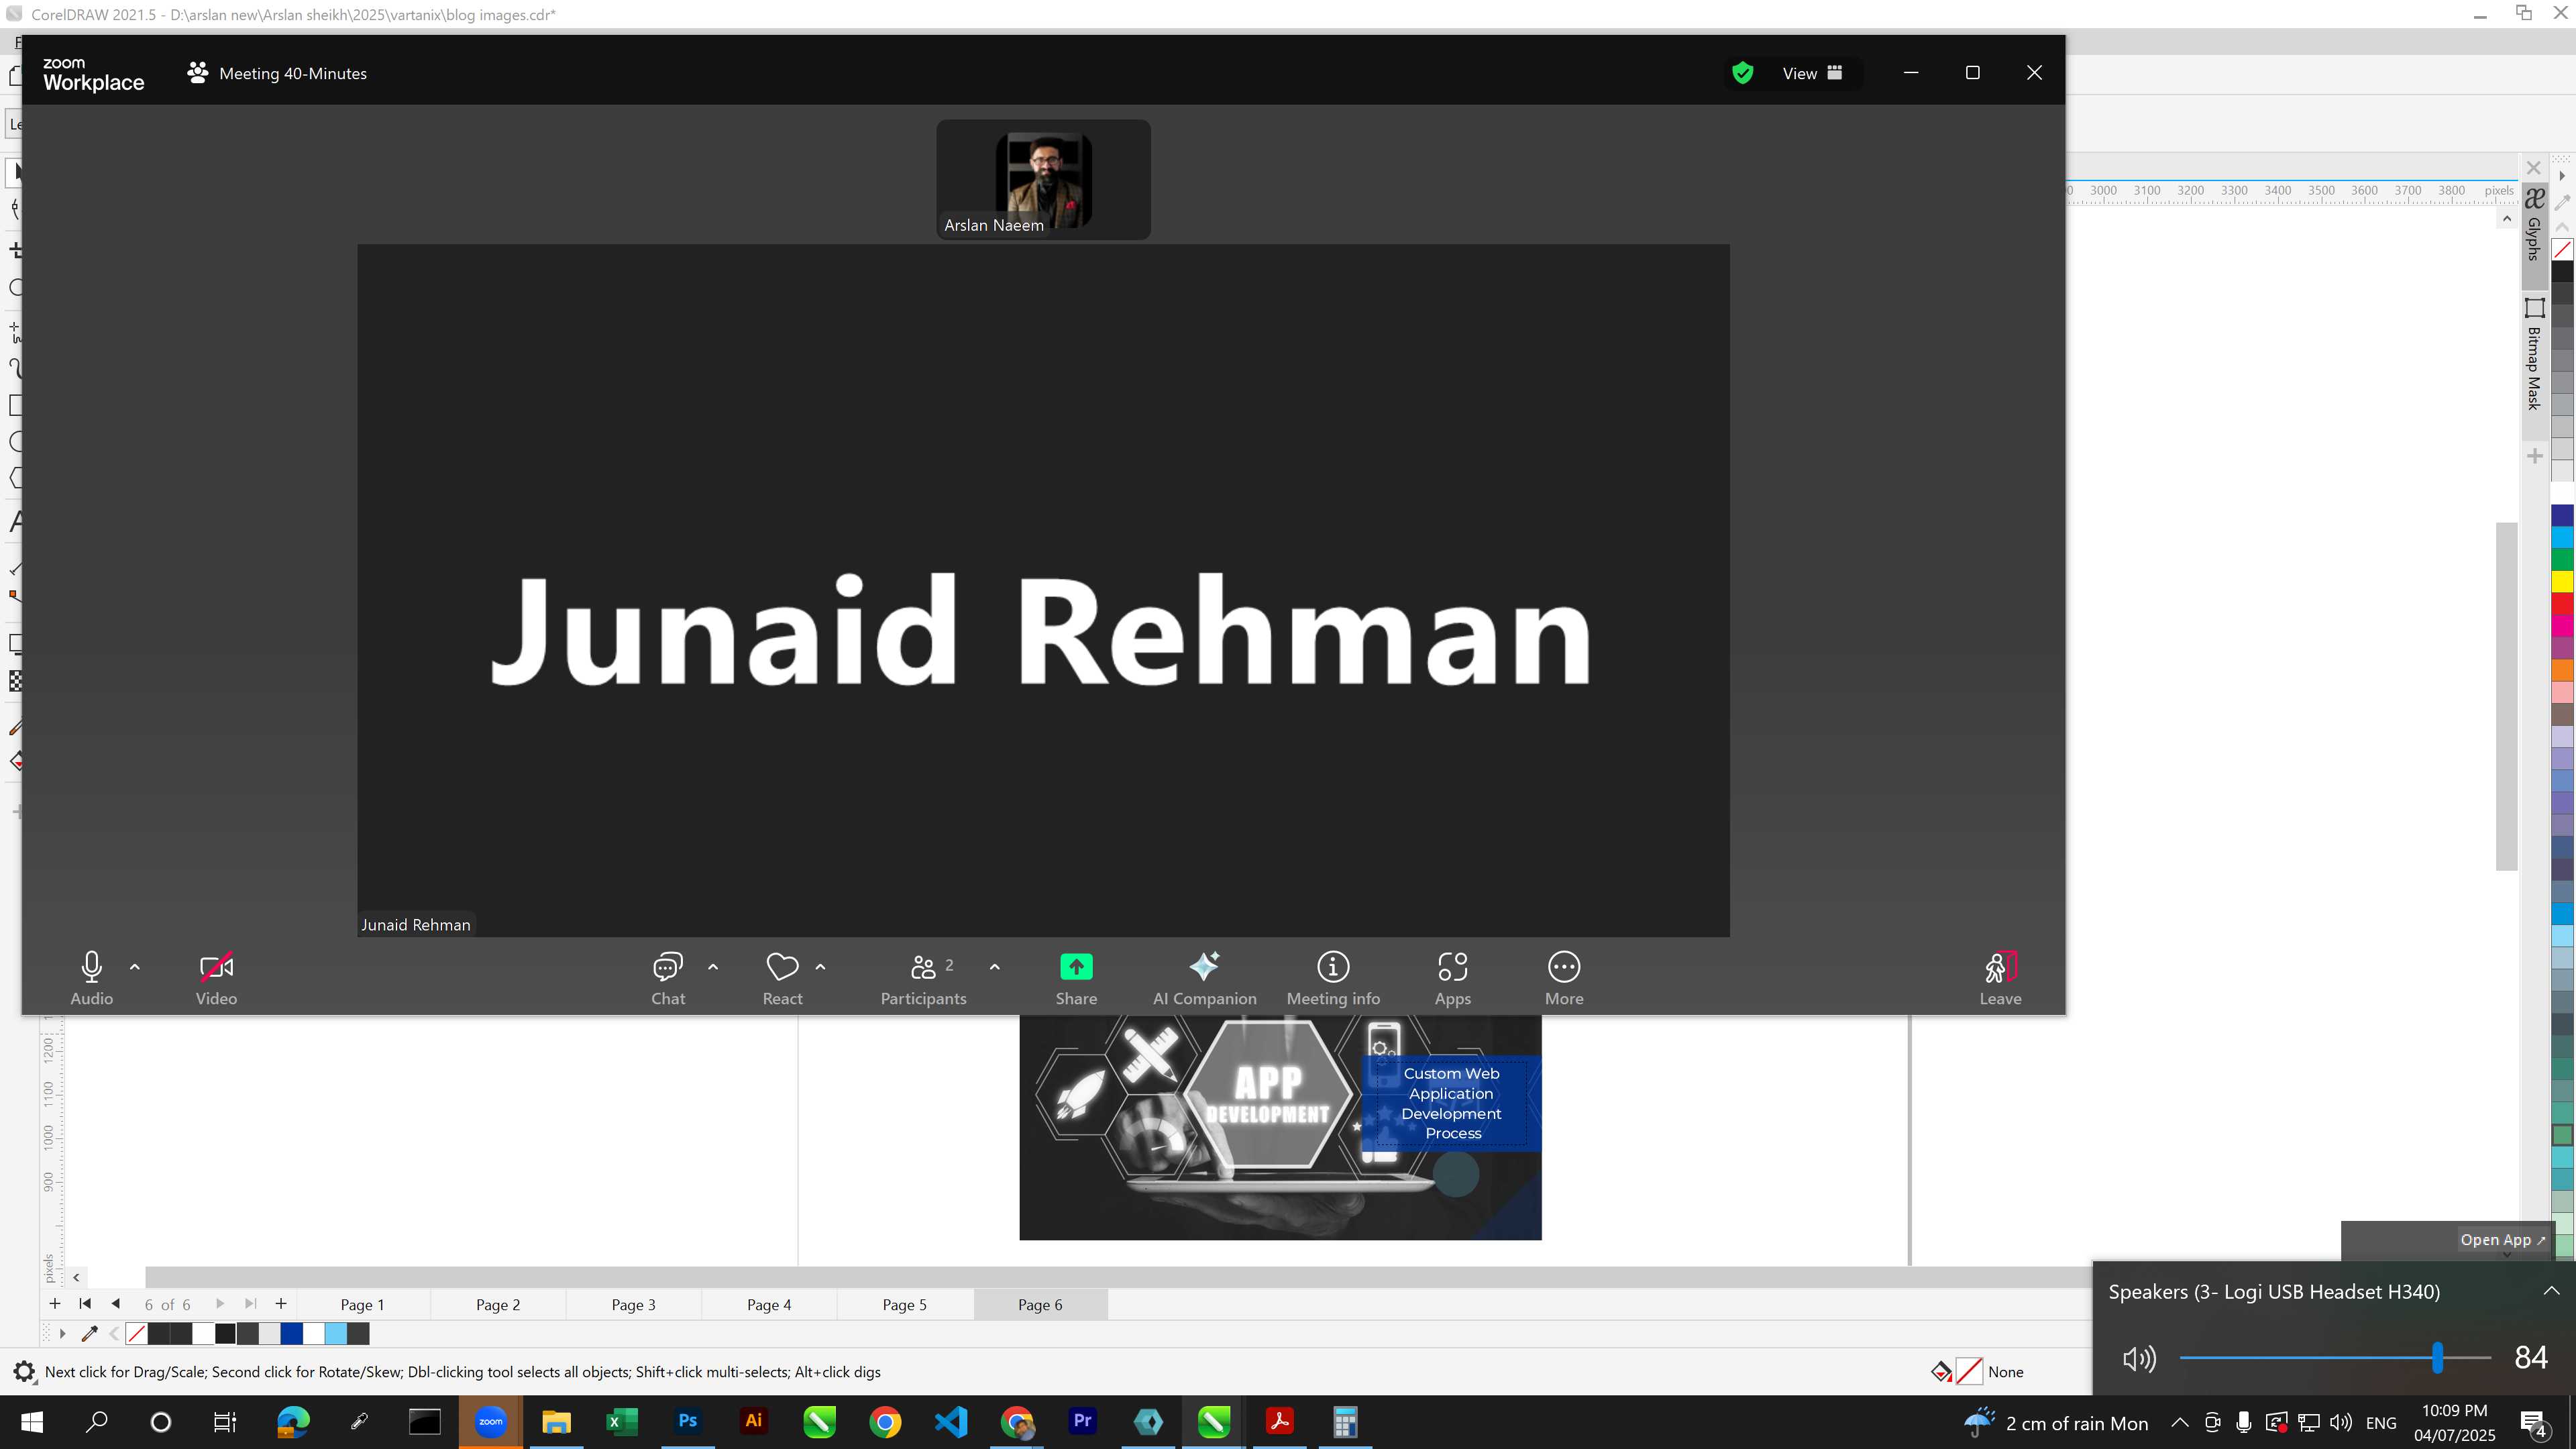Screen dimensions: 2576x1449
Task: Open the View layout menu in Zoom
Action: tap(1812, 73)
